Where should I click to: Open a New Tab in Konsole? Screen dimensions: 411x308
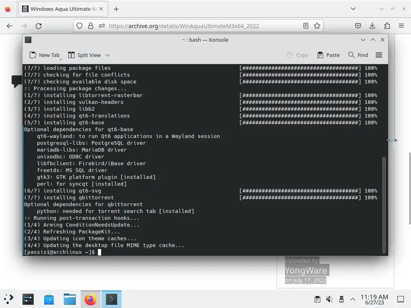(44, 55)
